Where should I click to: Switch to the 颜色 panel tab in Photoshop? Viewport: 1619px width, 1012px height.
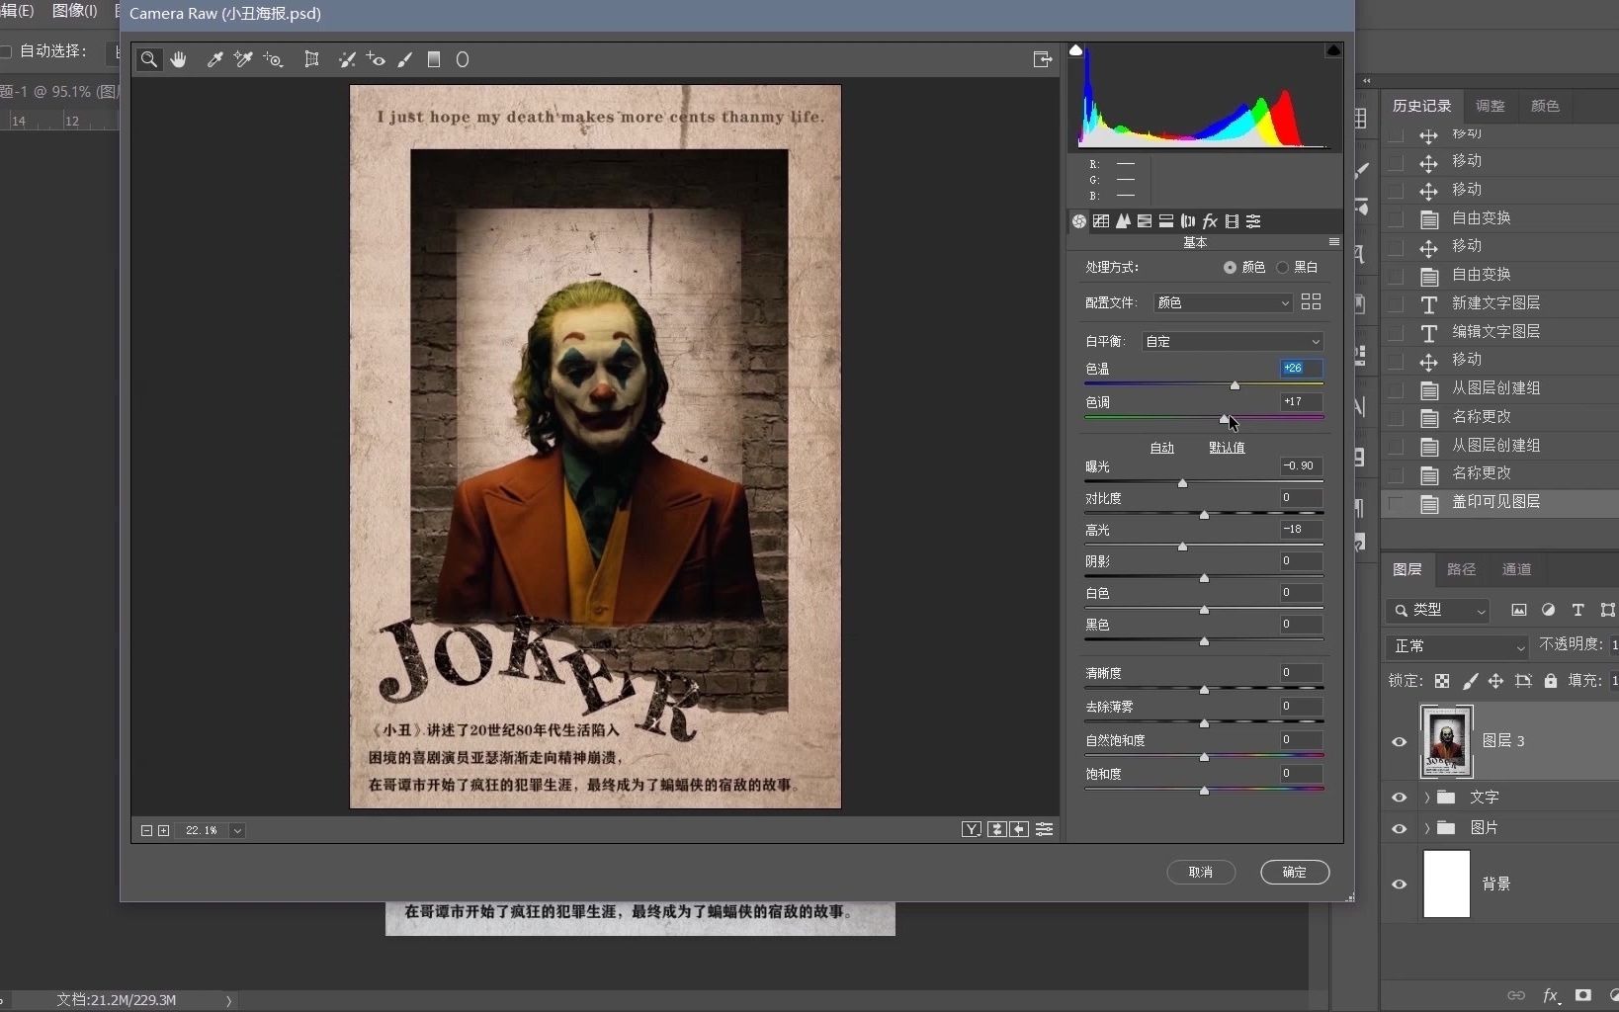click(x=1545, y=106)
